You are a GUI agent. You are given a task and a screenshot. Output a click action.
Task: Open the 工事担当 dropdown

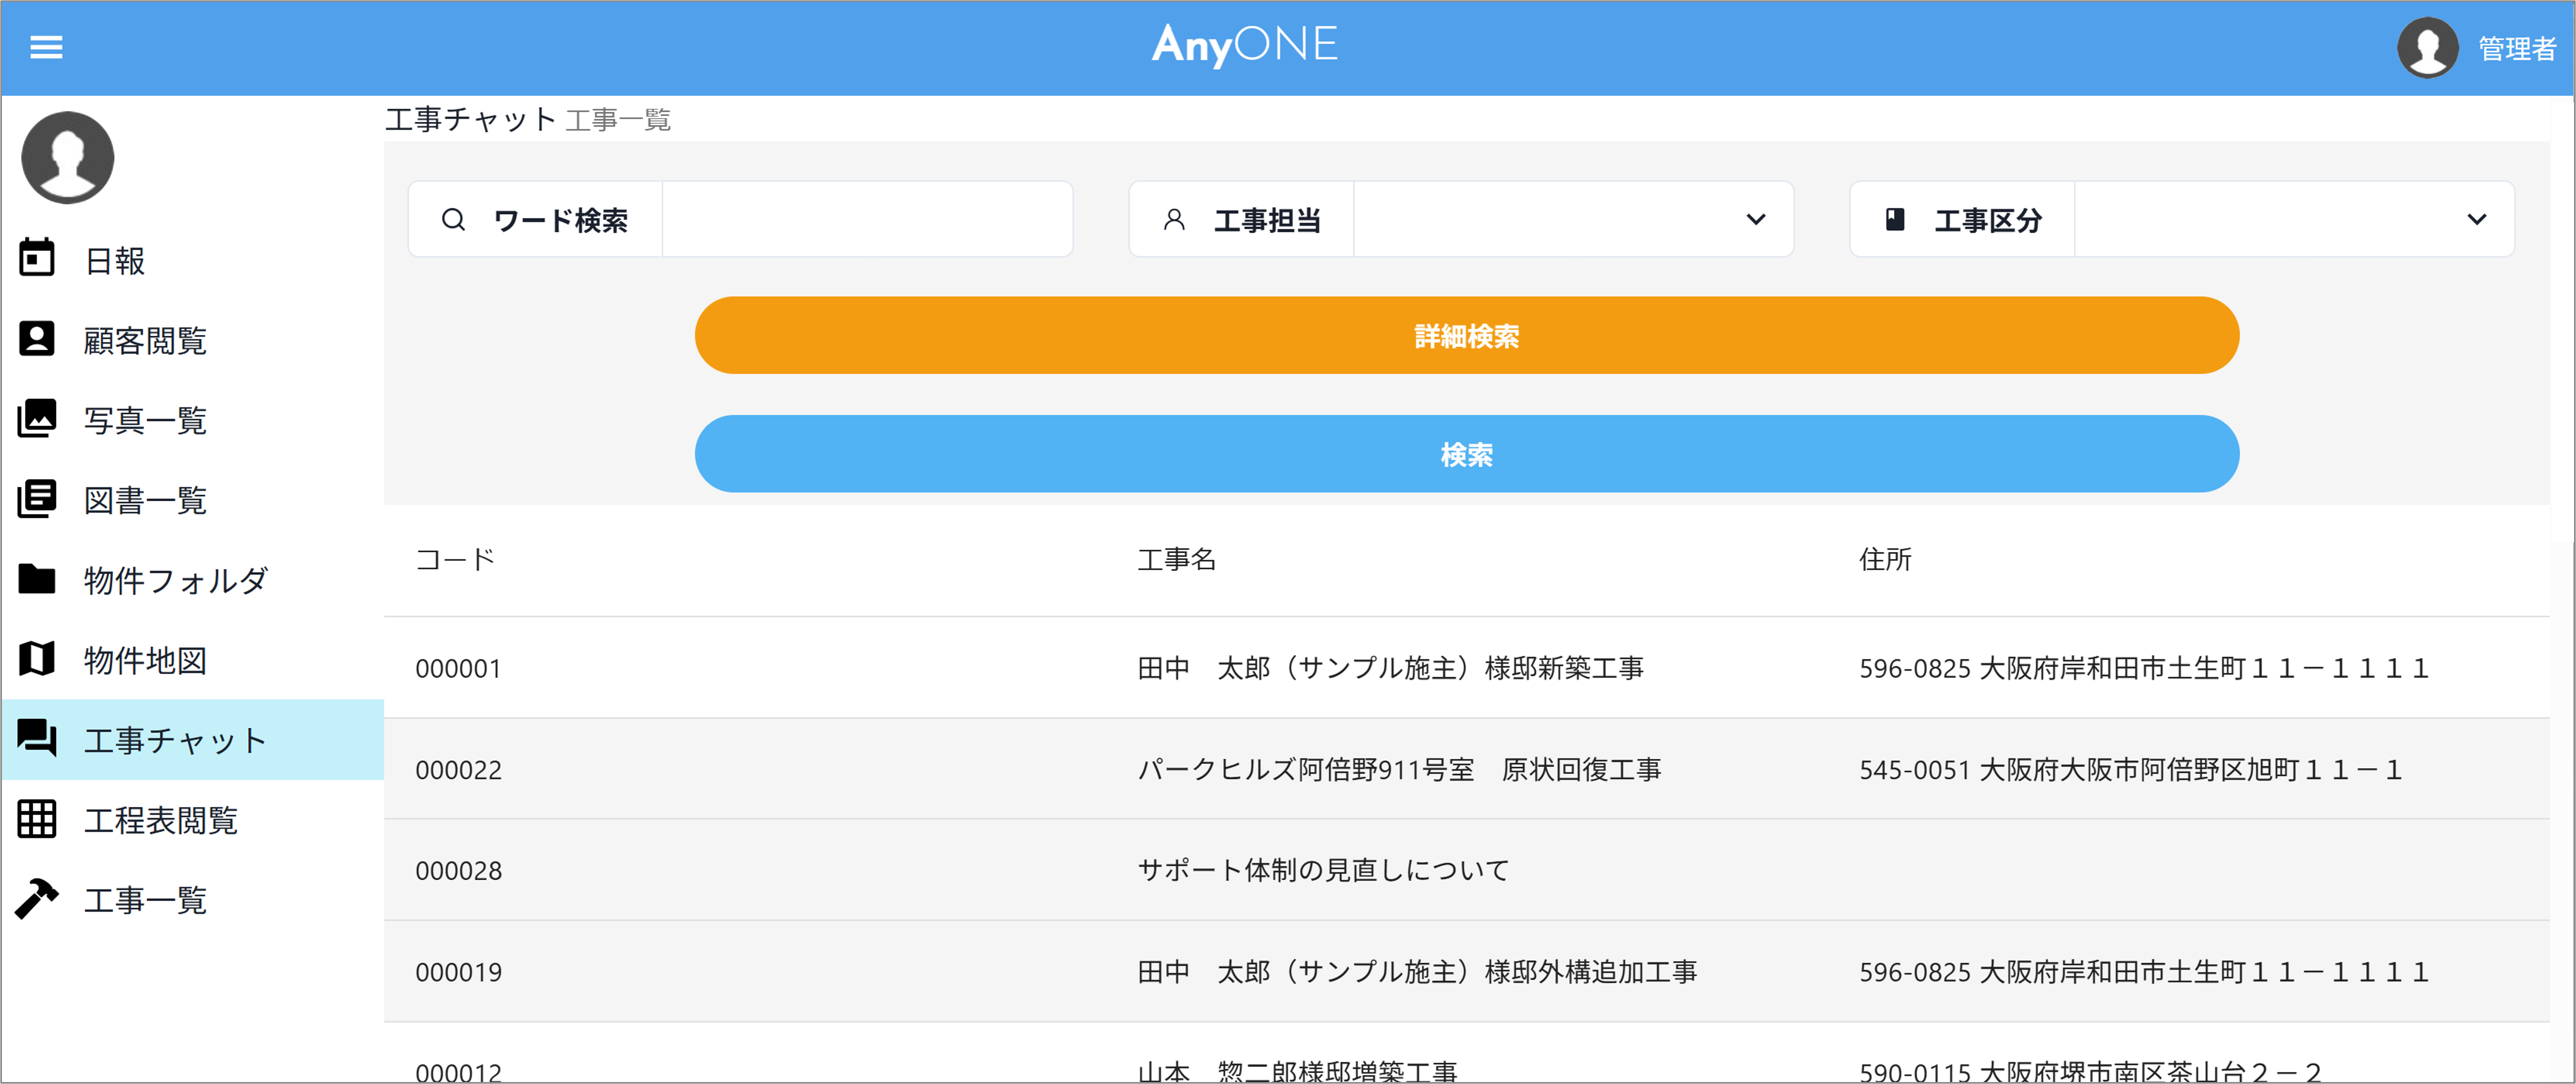pyautogui.click(x=1573, y=219)
